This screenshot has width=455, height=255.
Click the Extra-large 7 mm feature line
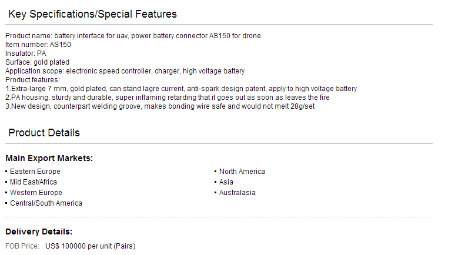[181, 89]
